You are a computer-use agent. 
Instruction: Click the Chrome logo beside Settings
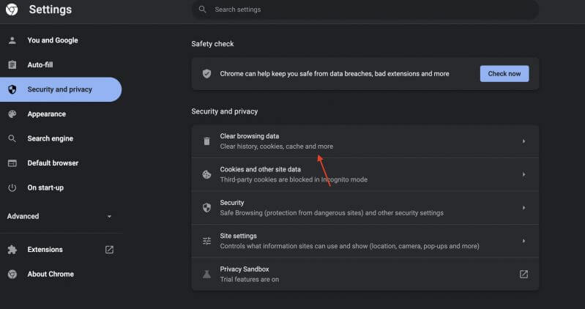tap(12, 10)
